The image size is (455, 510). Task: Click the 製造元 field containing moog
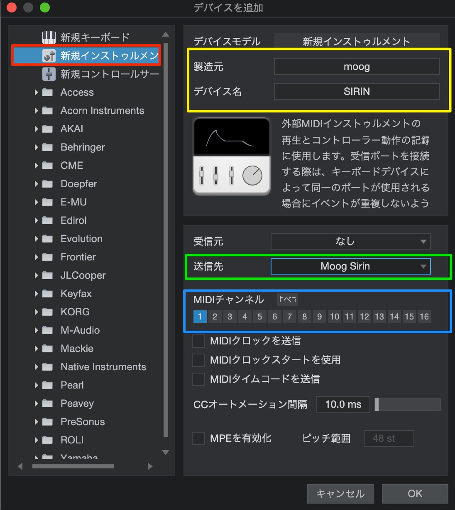pyautogui.click(x=357, y=67)
